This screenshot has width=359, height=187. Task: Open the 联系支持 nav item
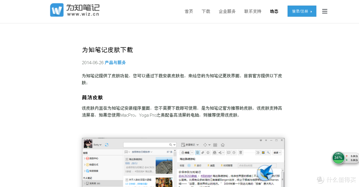click(x=253, y=11)
